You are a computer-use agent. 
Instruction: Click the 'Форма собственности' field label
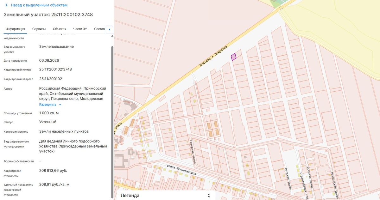tap(19, 161)
